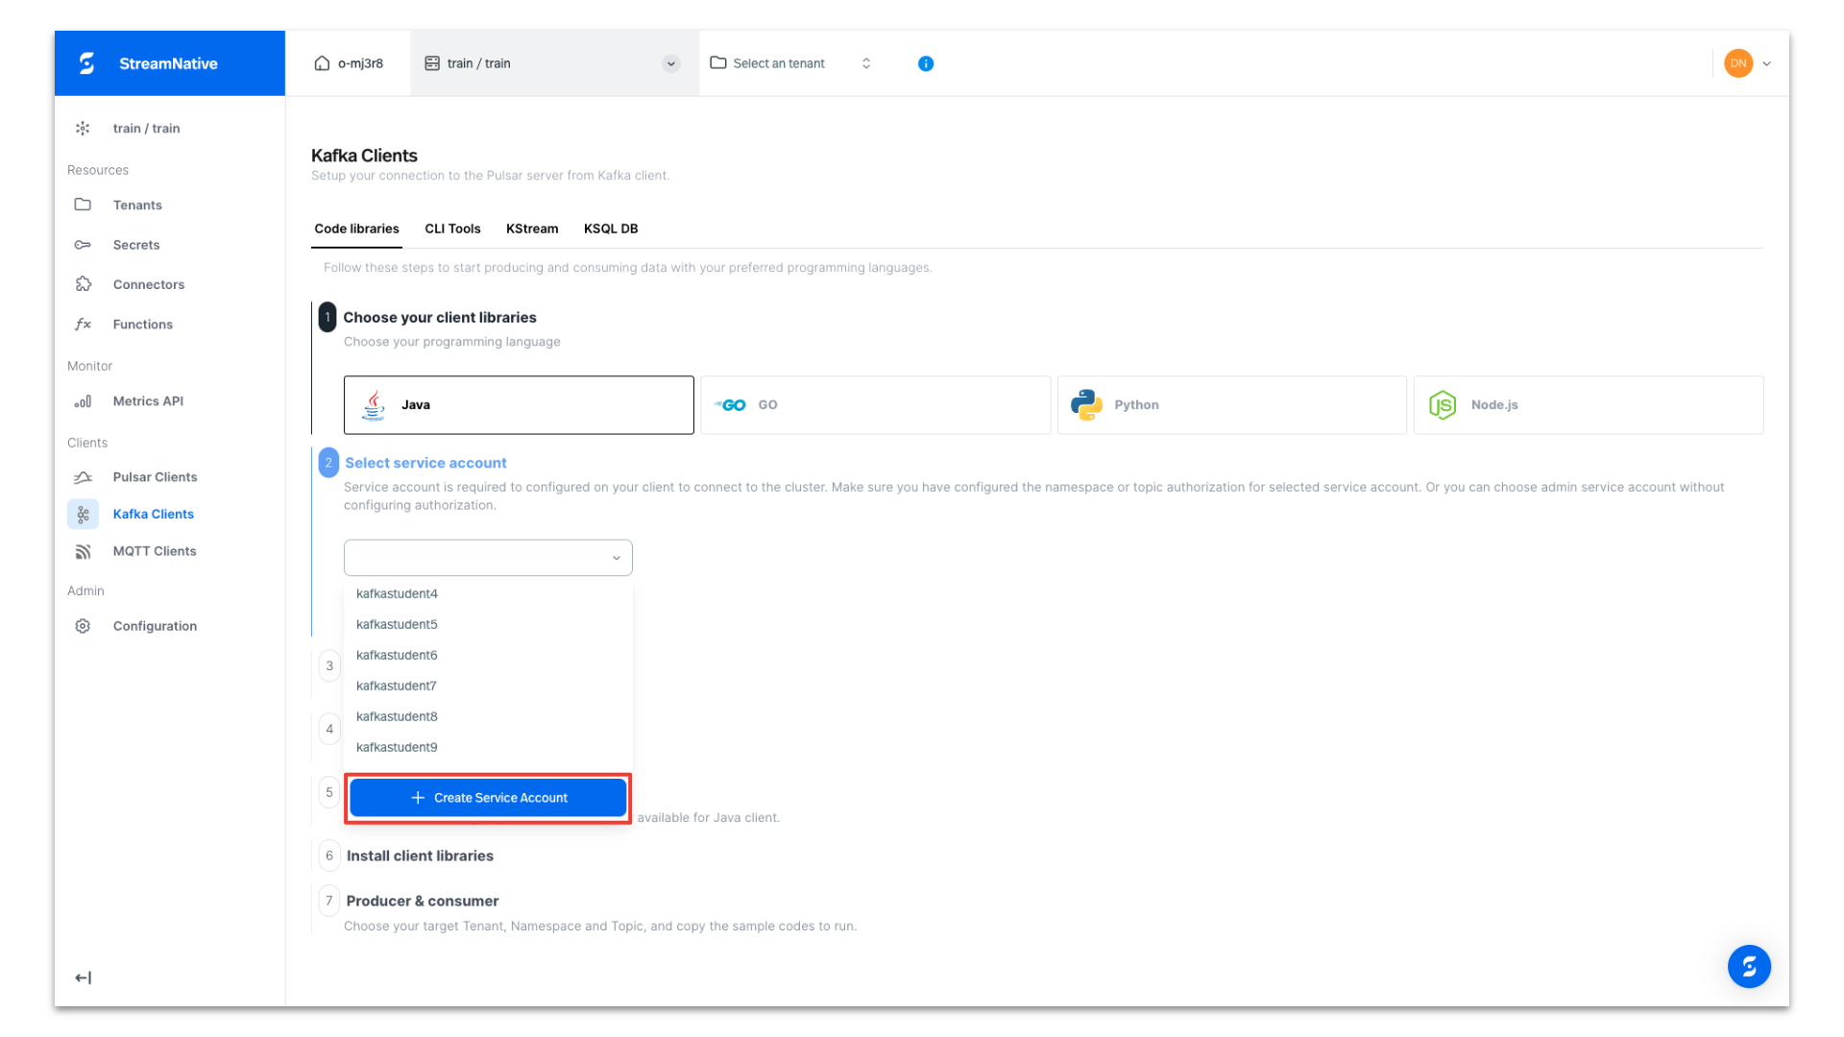Image resolution: width=1844 pixels, height=1037 pixels.
Task: Click the Secrets key icon
Action: pyautogui.click(x=83, y=245)
